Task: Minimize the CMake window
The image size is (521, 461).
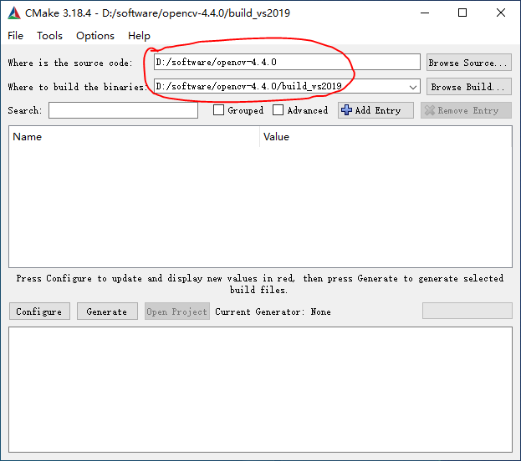Action: point(425,13)
